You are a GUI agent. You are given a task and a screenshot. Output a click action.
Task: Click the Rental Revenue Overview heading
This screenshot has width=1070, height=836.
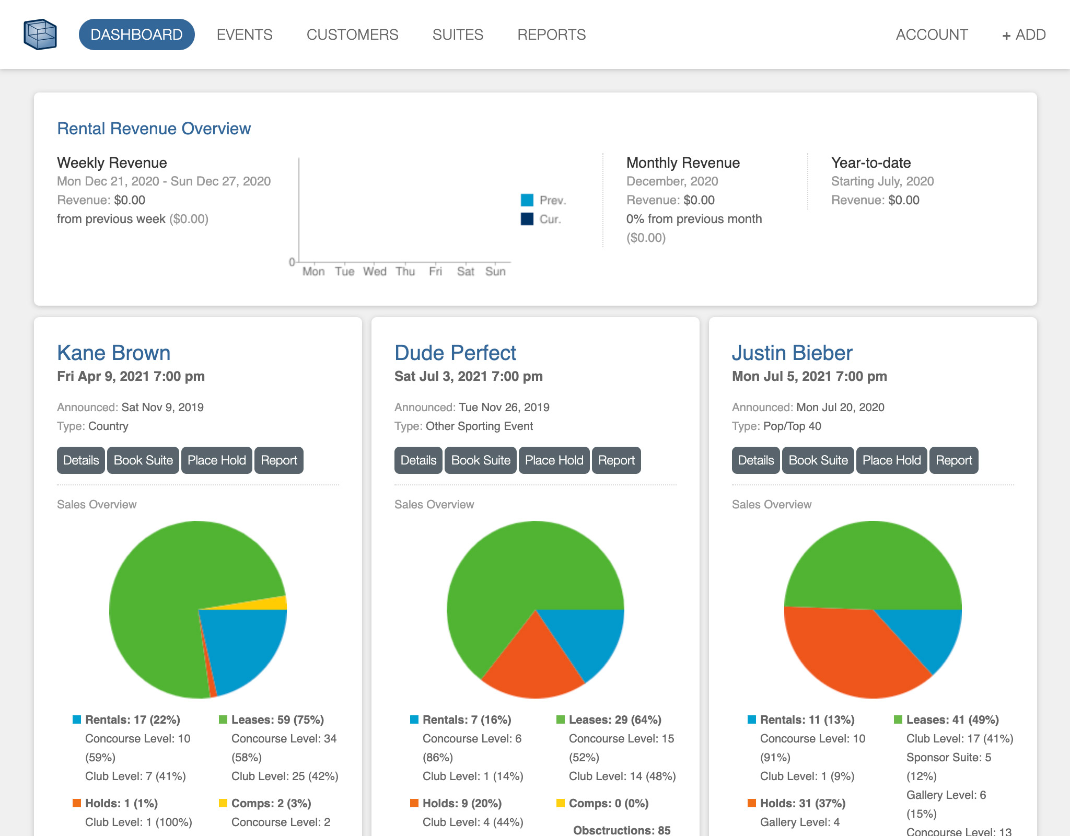pos(154,129)
